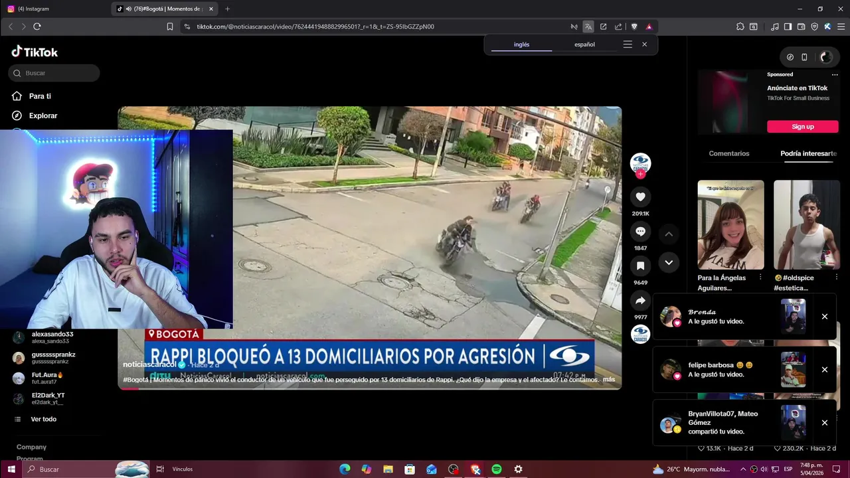Show hidden system tray icons chevron
850x478 pixels.
[x=743, y=469]
